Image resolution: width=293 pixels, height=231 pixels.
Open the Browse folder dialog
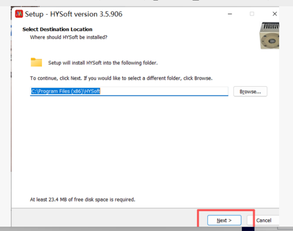point(250,92)
